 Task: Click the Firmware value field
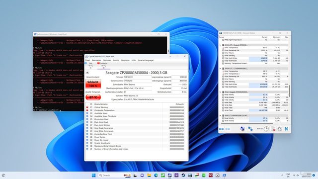coord(138,77)
